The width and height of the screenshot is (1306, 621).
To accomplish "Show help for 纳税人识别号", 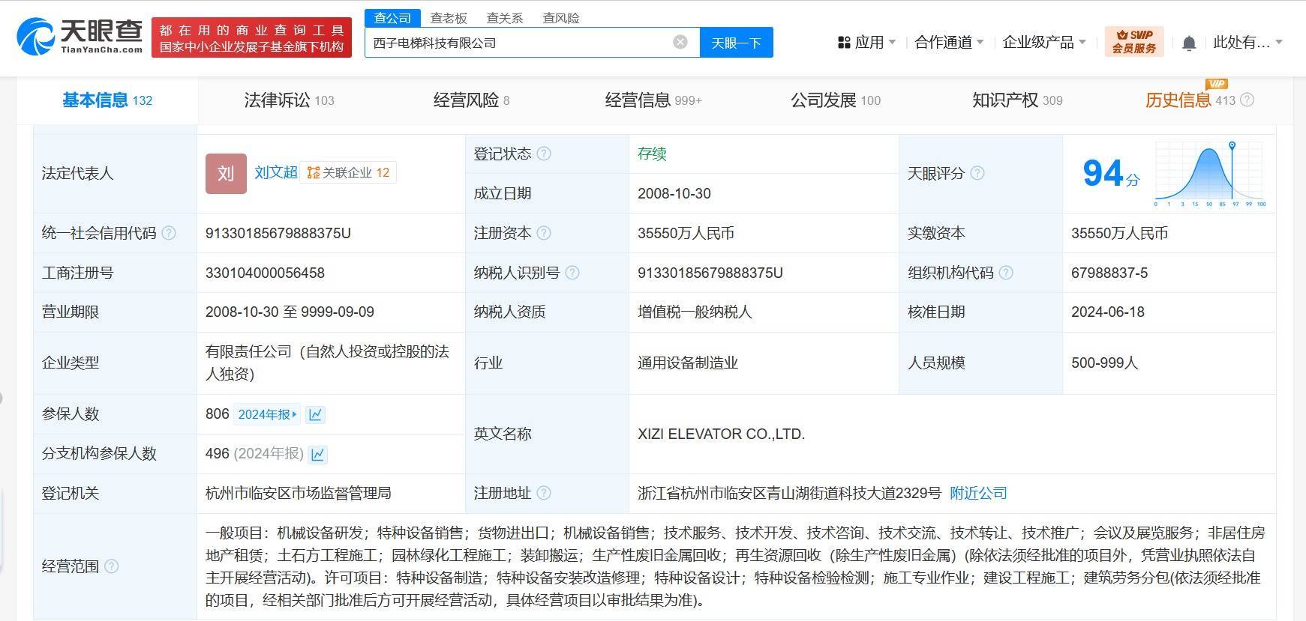I will [x=572, y=273].
